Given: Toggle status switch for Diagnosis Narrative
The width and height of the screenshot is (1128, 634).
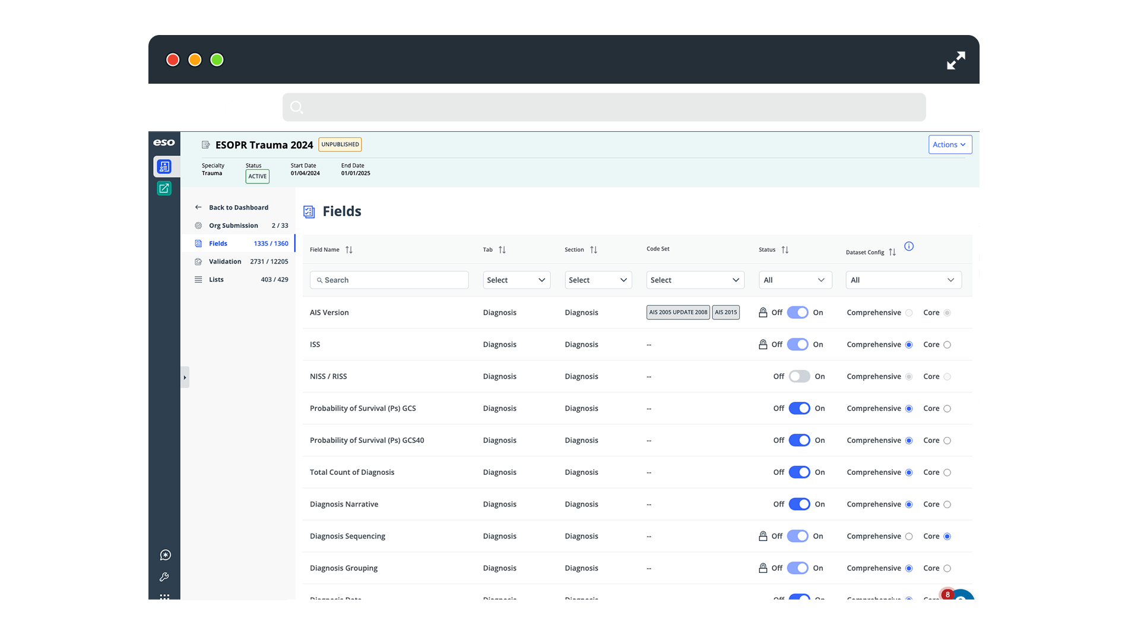Looking at the screenshot, I should click(799, 505).
